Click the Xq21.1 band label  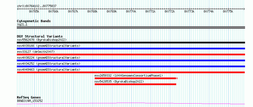click(22, 25)
